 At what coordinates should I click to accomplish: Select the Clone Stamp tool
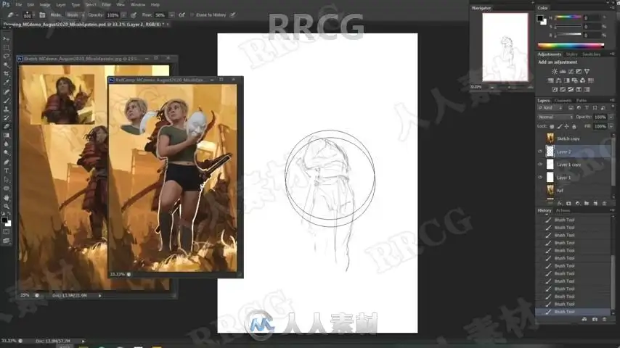pyautogui.click(x=7, y=109)
